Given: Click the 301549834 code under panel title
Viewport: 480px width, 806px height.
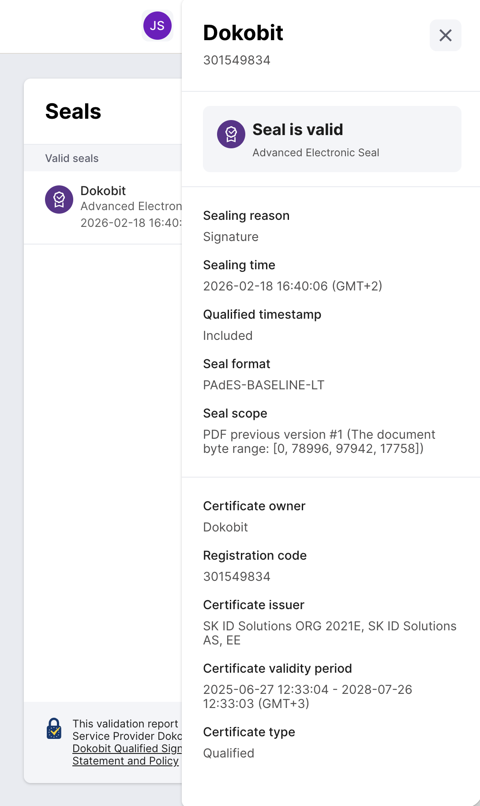Looking at the screenshot, I should pyautogui.click(x=236, y=60).
